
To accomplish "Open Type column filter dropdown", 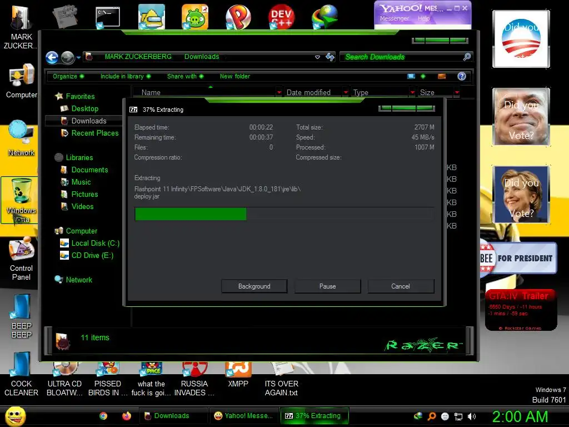I will (412, 93).
